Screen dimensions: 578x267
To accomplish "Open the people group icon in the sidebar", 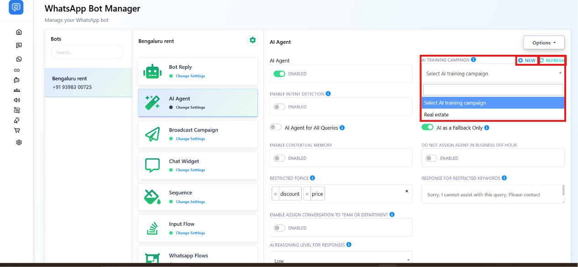I will [x=17, y=90].
